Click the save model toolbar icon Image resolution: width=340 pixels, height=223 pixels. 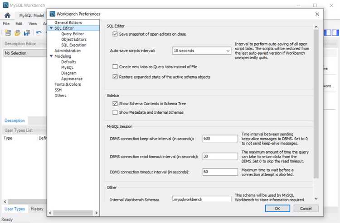pos(27,33)
